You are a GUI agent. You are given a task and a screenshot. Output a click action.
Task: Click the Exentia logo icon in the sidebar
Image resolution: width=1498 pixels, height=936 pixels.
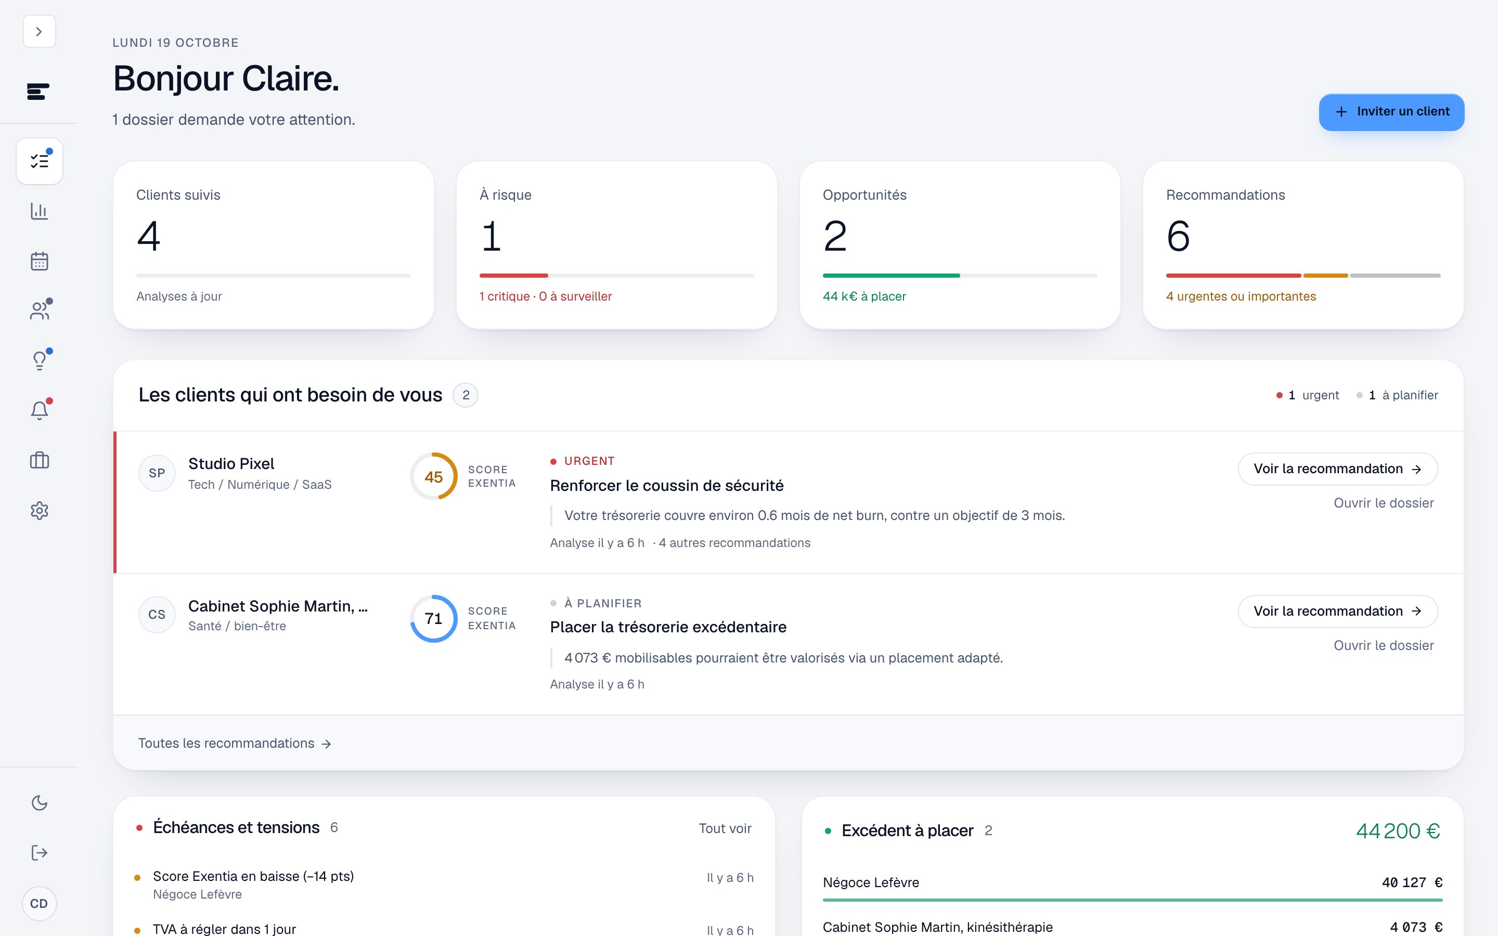pyautogui.click(x=38, y=92)
